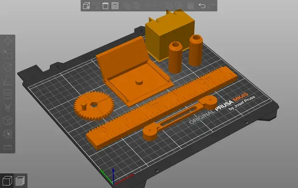Screen dimensions: 298x188
Task: Select the Scale tool in left toolbar
Action: (7, 54)
